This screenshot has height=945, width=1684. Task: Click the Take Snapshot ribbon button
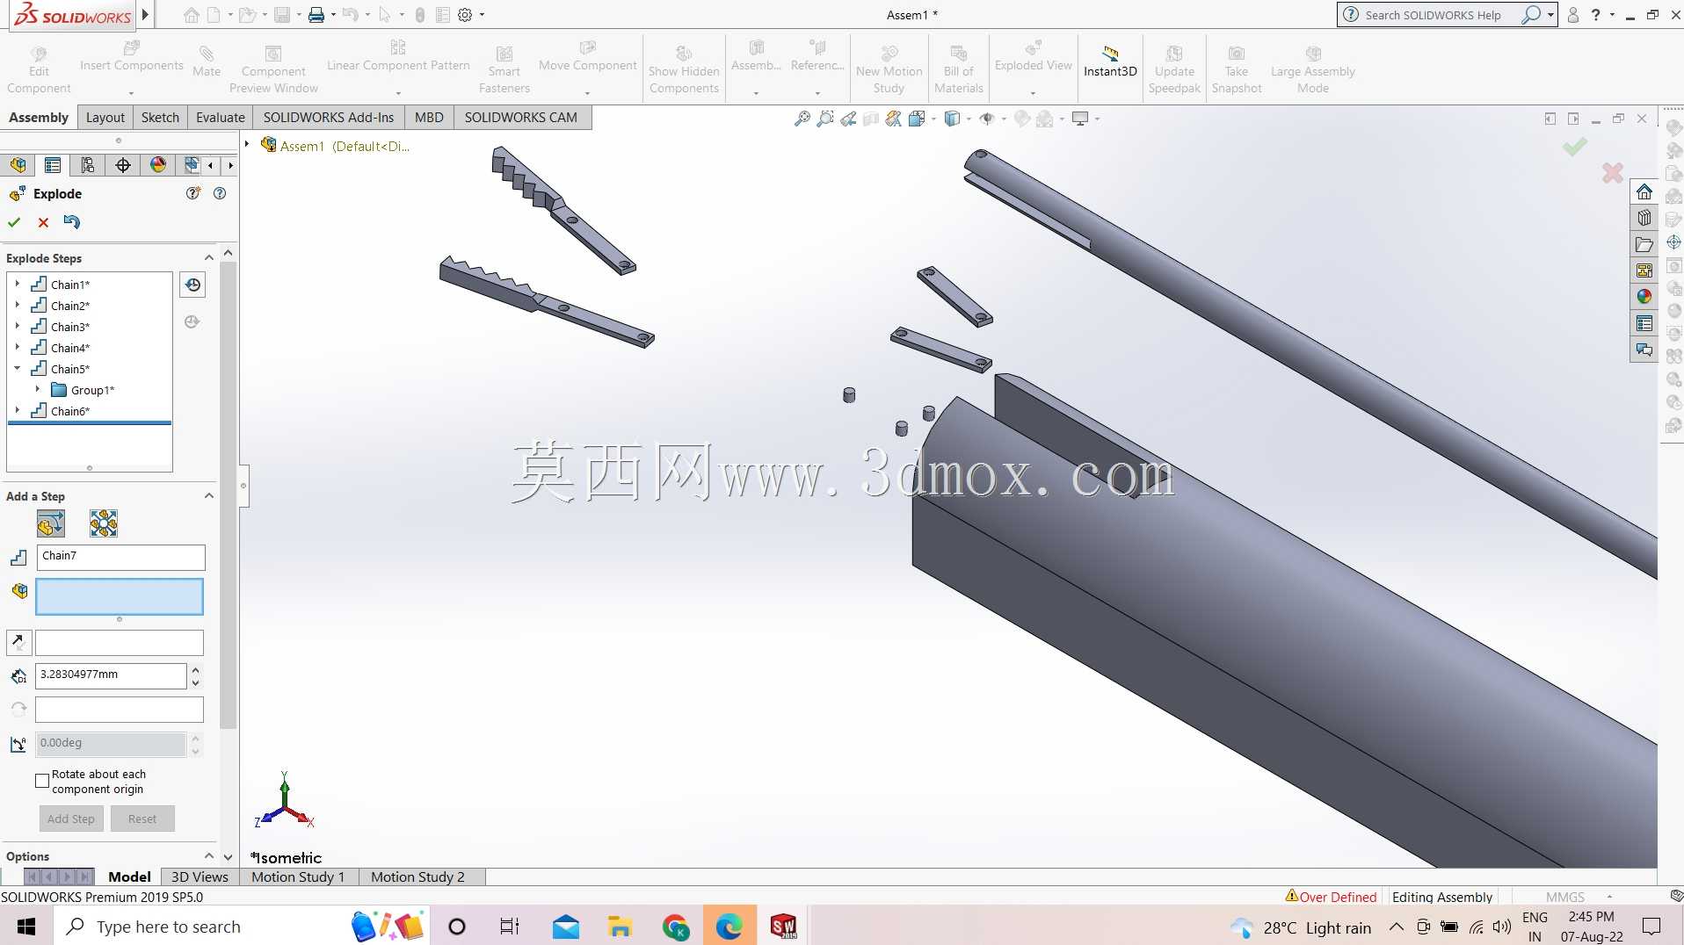(1237, 69)
